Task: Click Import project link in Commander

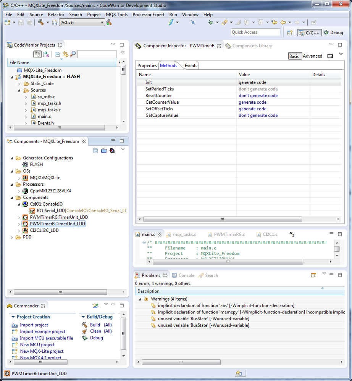Action: [34, 325]
